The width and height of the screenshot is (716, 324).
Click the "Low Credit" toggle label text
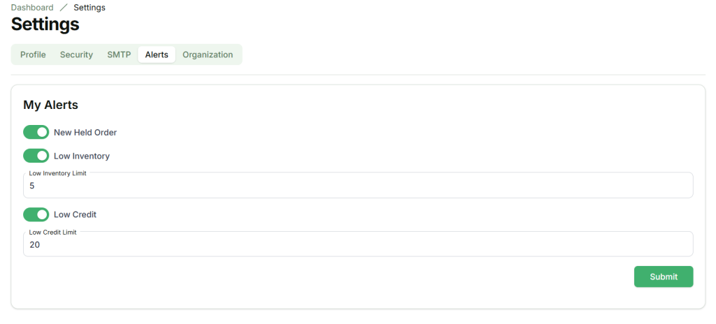click(x=75, y=214)
